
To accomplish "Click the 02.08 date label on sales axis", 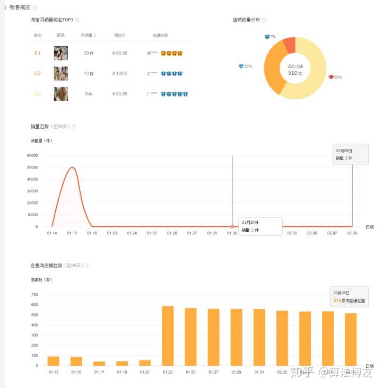I will coord(352,233).
